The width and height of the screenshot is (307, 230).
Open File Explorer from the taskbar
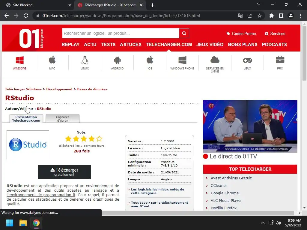coord(23,223)
